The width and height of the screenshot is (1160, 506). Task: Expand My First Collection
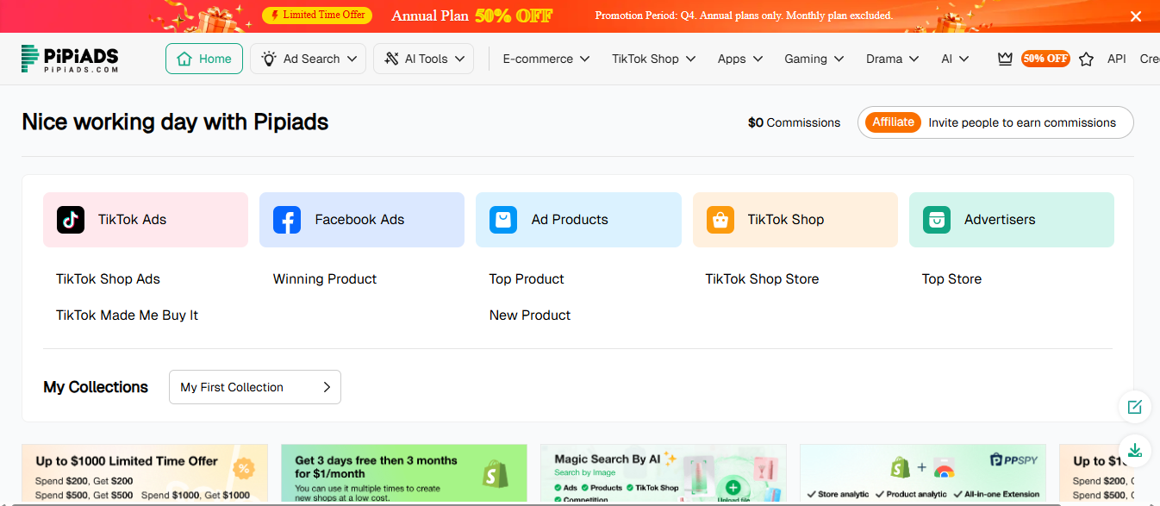254,387
